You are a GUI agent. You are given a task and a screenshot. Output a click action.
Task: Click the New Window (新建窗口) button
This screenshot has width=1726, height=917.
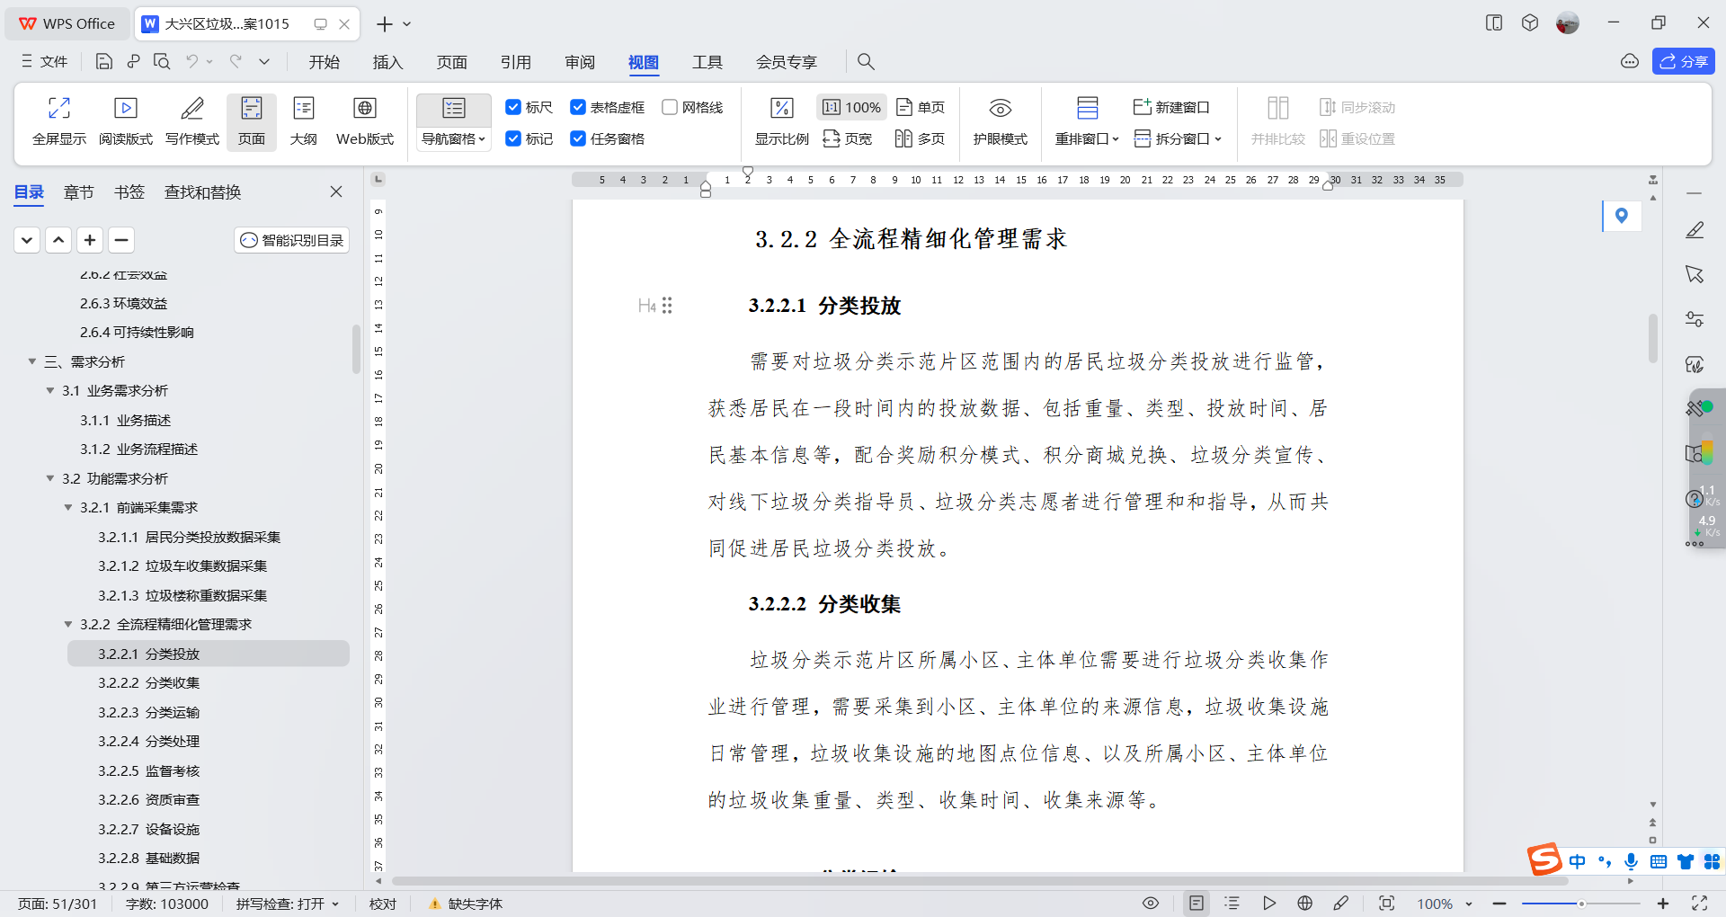click(1171, 107)
